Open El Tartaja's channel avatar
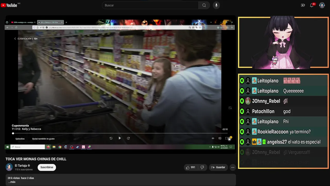The width and height of the screenshot is (330, 186). tap(9, 167)
